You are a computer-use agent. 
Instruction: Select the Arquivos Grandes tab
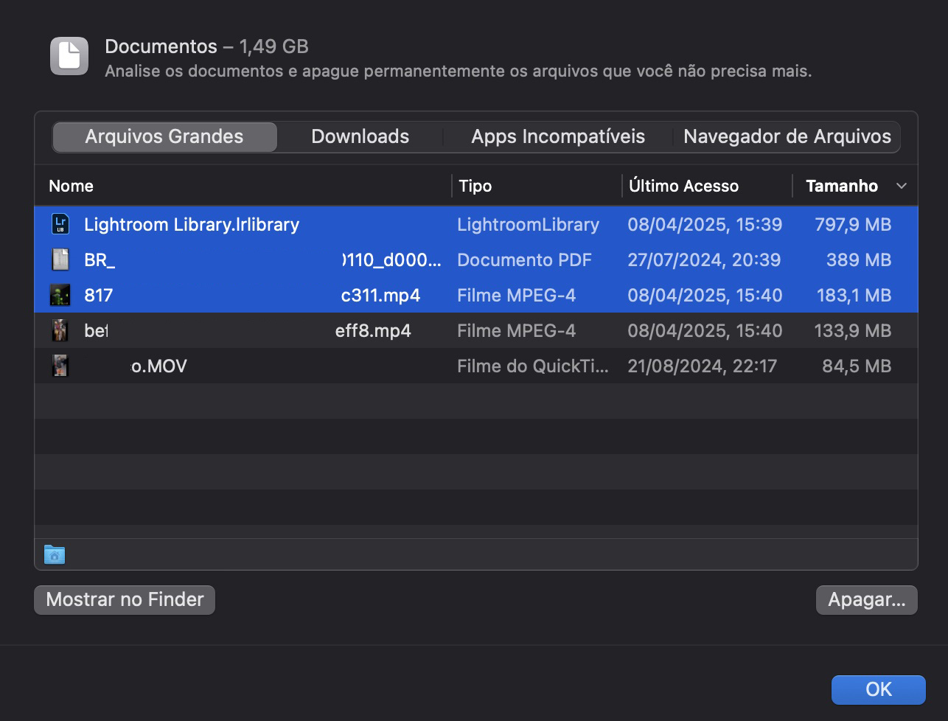(x=164, y=136)
